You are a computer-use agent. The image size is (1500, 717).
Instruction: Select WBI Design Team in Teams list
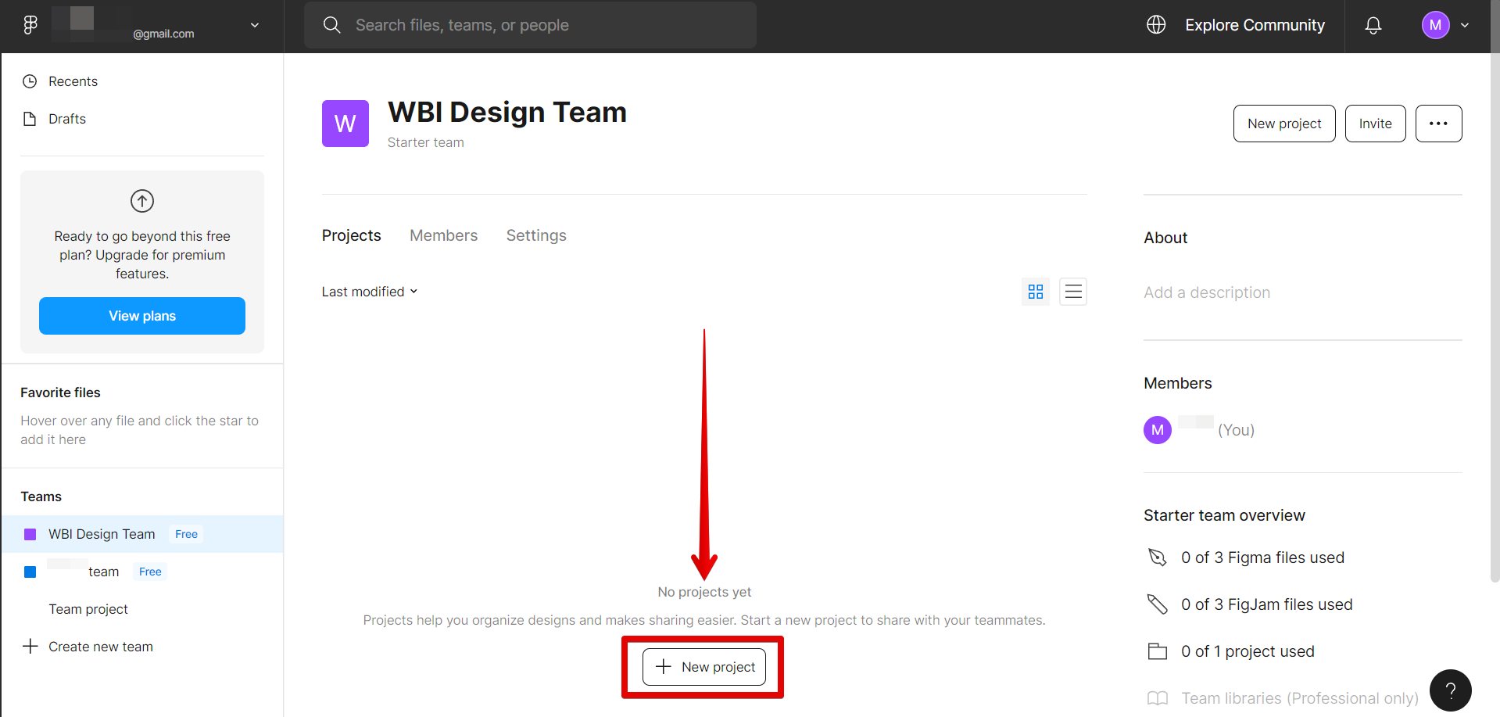click(x=142, y=534)
